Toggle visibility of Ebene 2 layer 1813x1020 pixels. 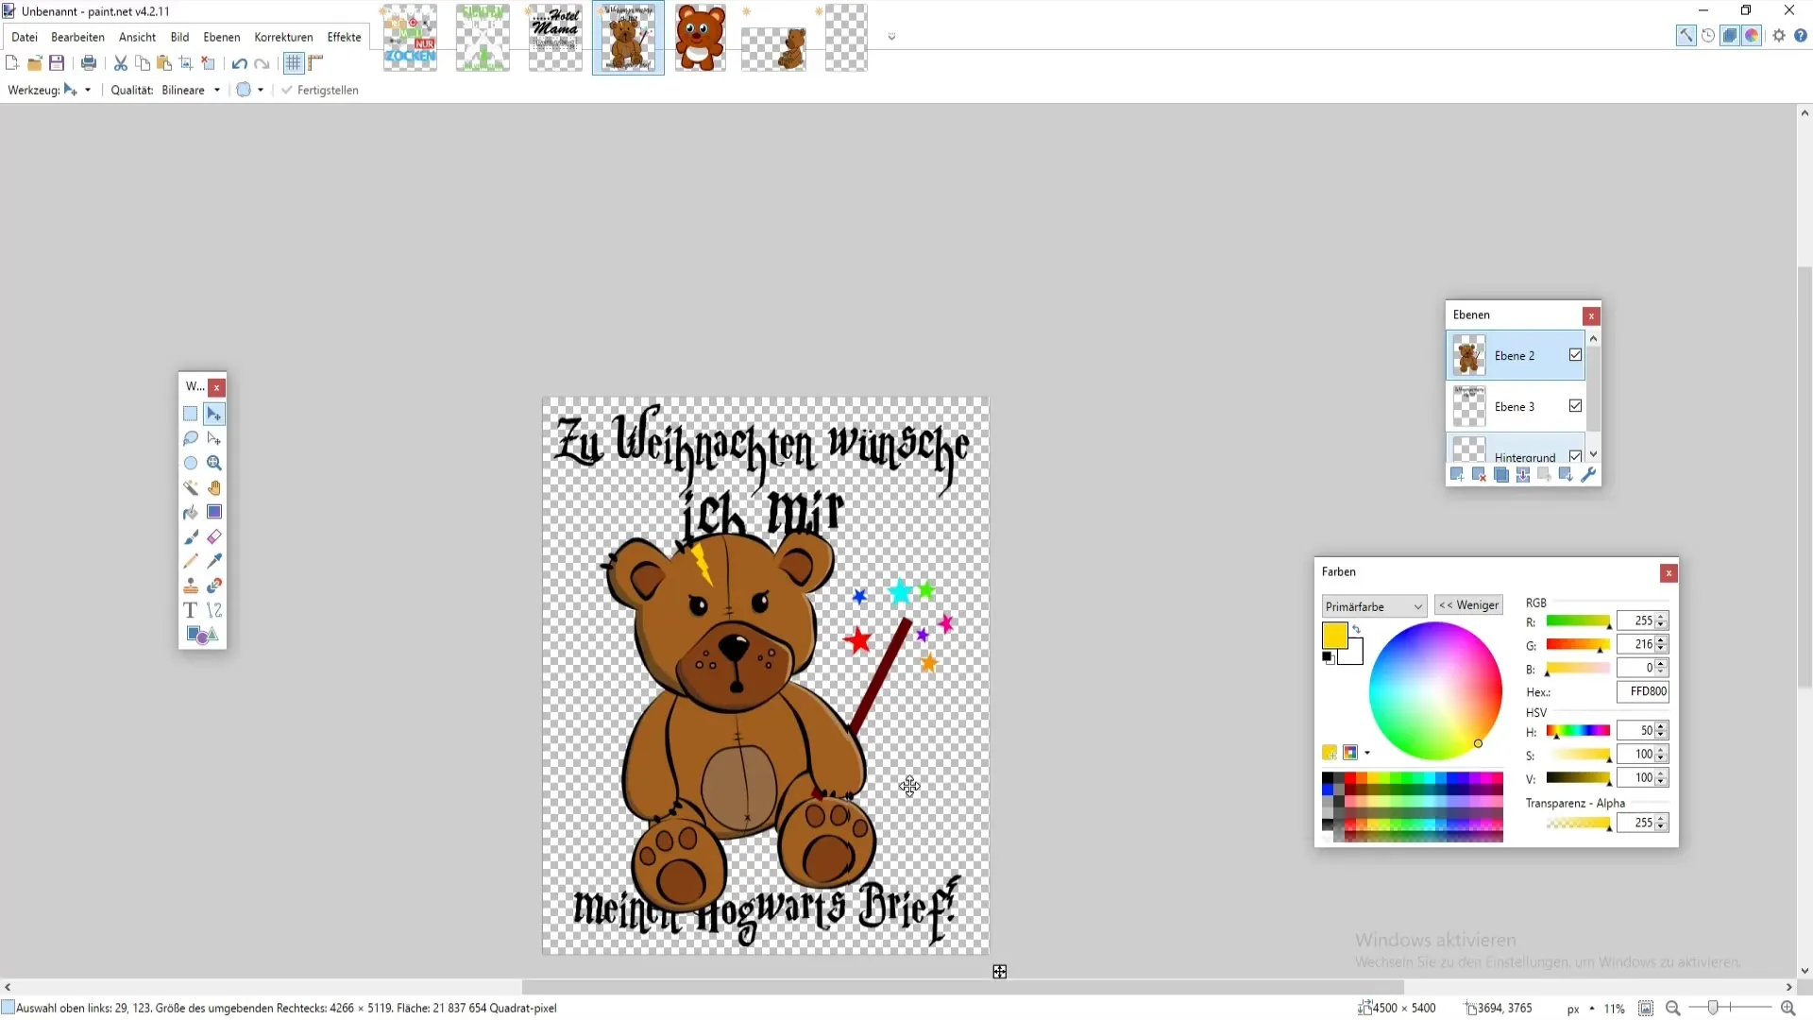1575,355
